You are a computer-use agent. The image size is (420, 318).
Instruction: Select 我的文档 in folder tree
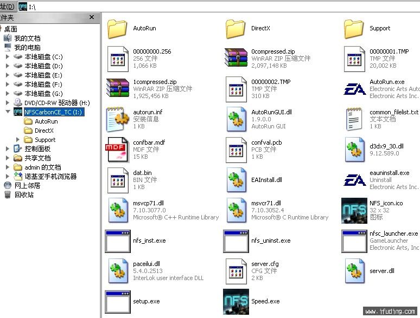click(x=27, y=38)
